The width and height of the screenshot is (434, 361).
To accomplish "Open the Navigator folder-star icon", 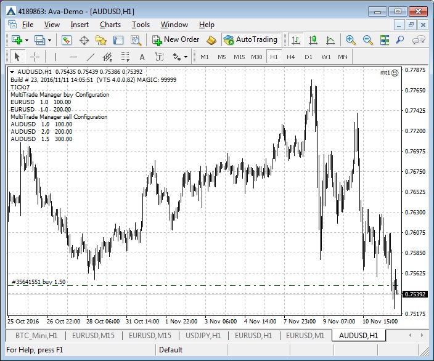I will point(101,41).
